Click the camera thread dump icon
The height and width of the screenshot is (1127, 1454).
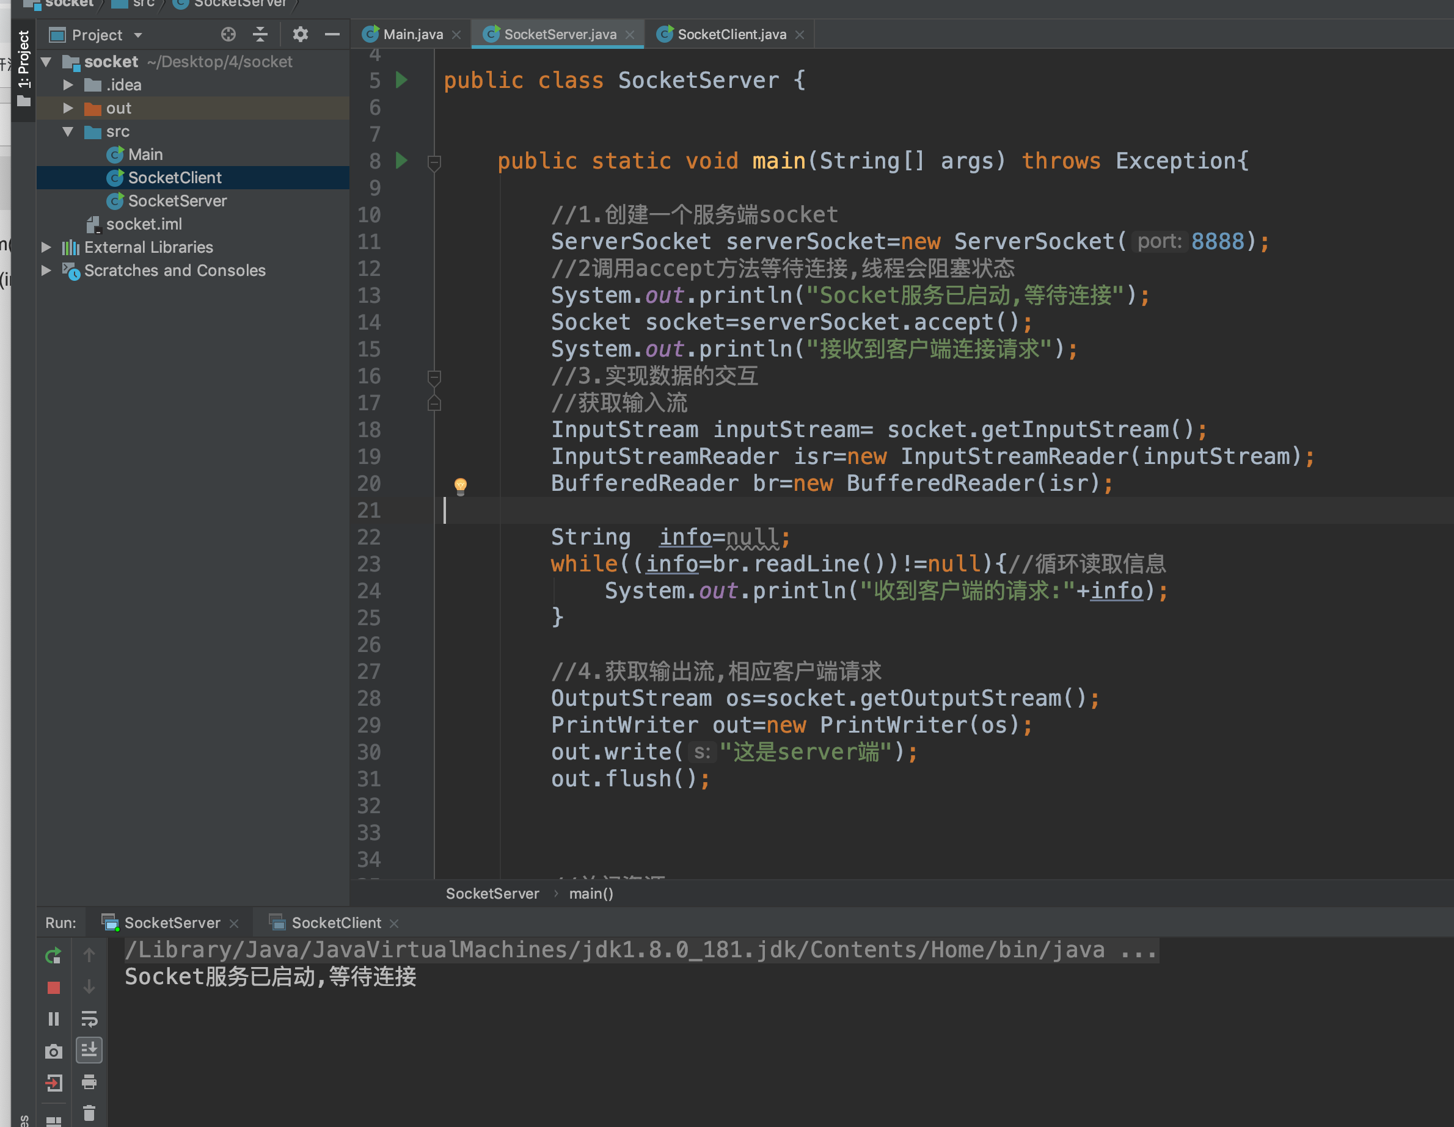(x=53, y=1051)
